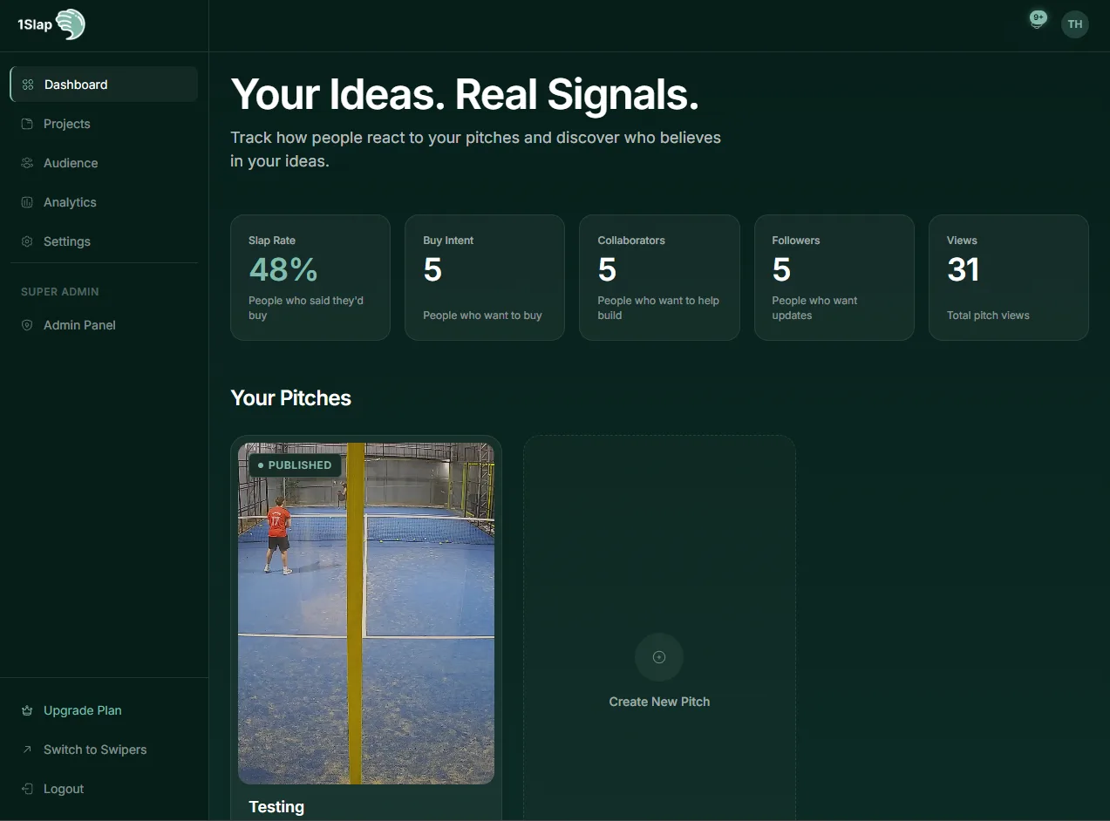Navigate to the Analytics page
This screenshot has width=1110, height=821.
(x=104, y=202)
